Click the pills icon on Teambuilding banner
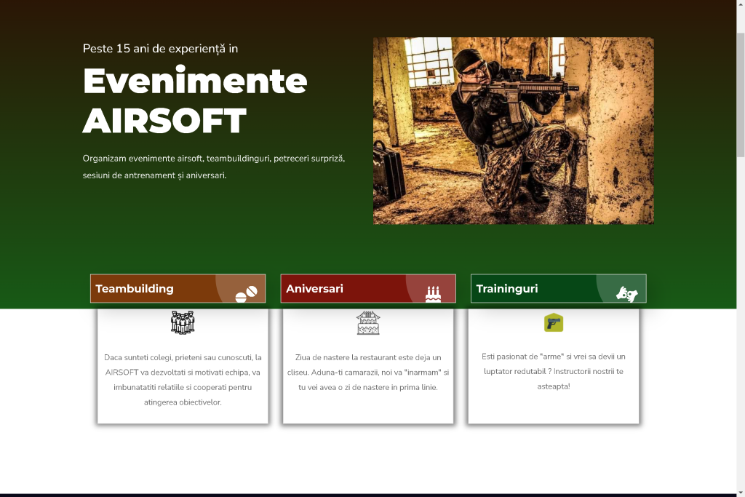 pyautogui.click(x=246, y=293)
